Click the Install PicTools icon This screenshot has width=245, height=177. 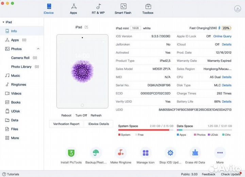coord(71,153)
